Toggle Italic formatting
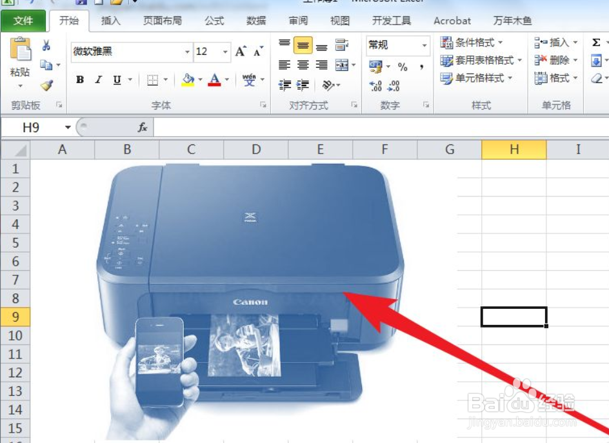609x443 pixels. 99,79
